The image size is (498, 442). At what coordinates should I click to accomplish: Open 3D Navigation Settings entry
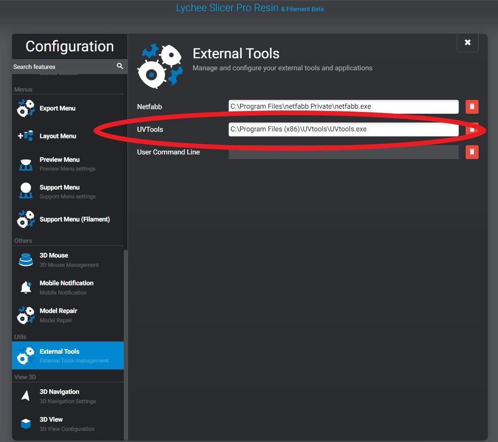tap(68, 396)
